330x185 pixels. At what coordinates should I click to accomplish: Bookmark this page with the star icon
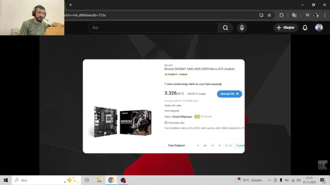click(269, 15)
